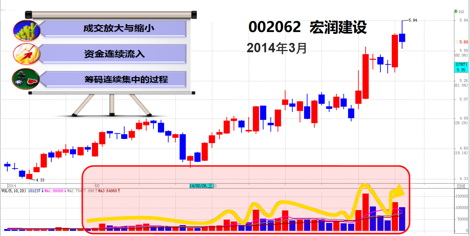Click the 5.94 high price label on chart
The width and height of the screenshot is (470, 236).
point(412,20)
